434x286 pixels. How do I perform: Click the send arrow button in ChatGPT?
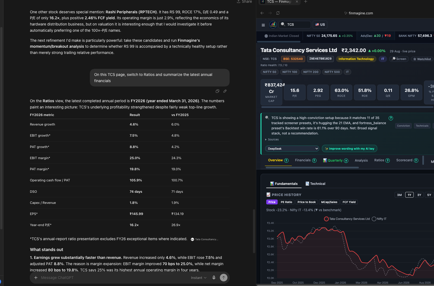(x=224, y=278)
